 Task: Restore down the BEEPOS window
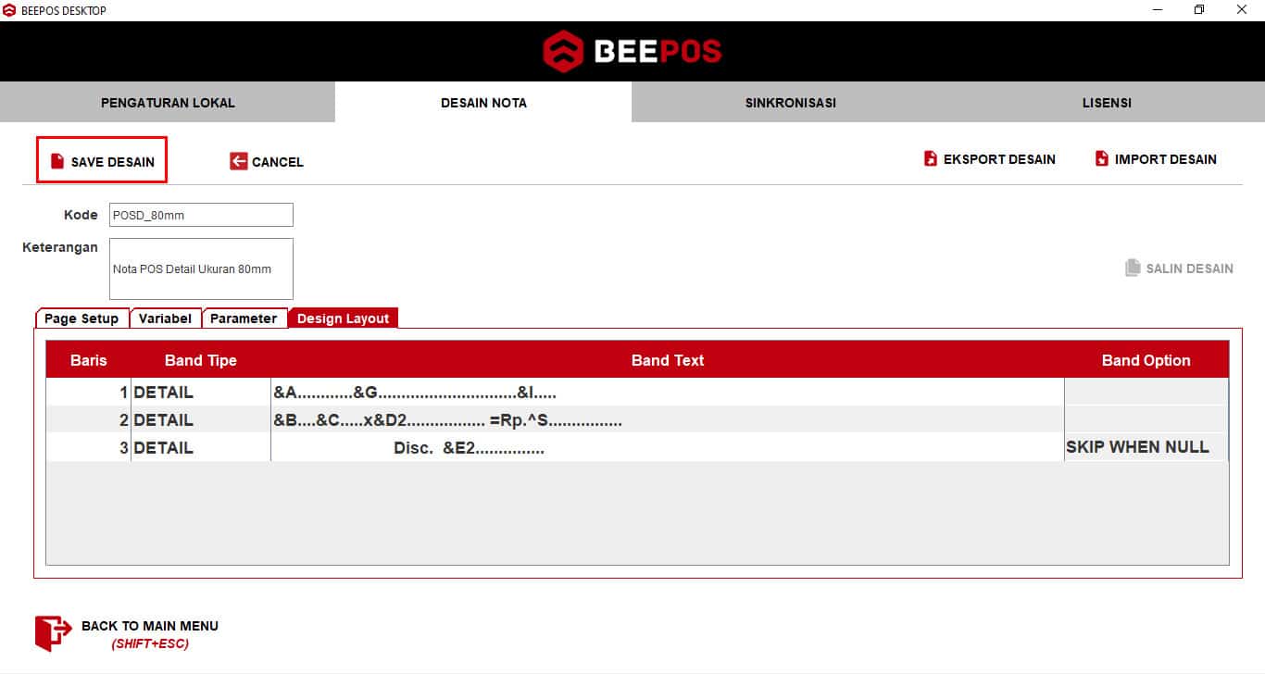point(1199,10)
